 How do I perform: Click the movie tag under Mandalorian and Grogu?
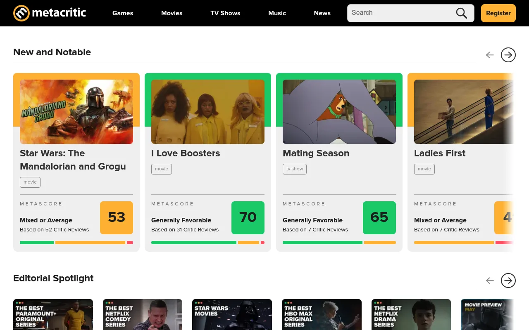(x=30, y=182)
